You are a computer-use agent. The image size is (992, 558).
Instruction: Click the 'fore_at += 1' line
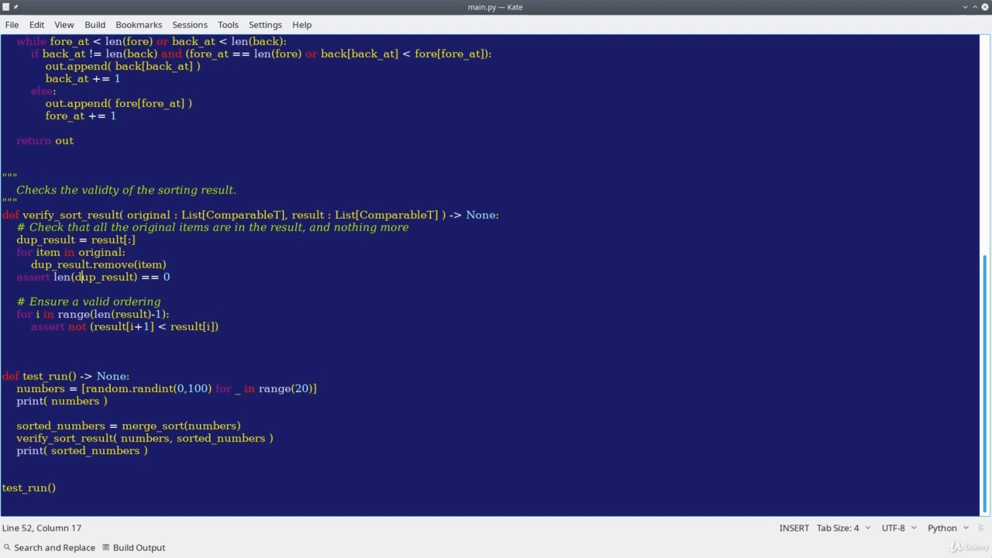[x=81, y=115]
